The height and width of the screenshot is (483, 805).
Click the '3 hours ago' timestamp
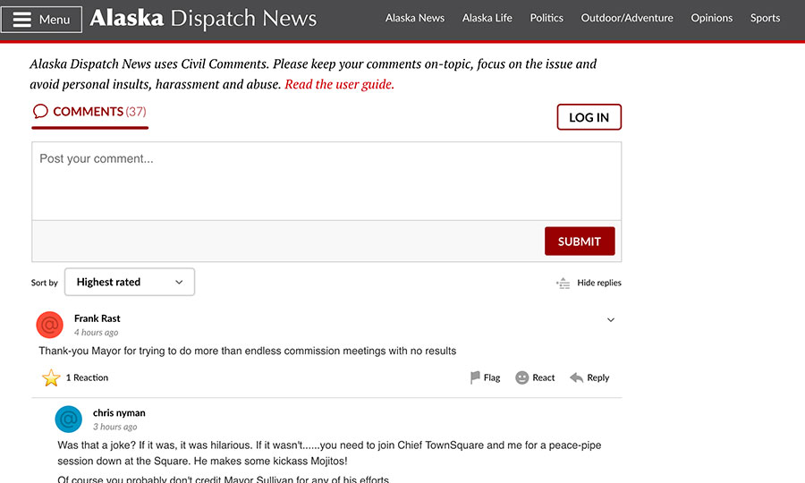click(x=115, y=427)
